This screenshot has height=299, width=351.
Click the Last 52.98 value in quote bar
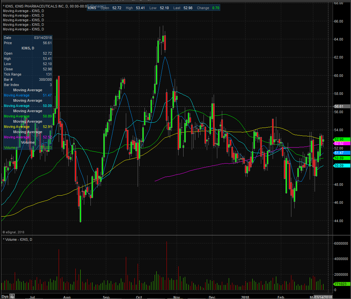pos(188,8)
